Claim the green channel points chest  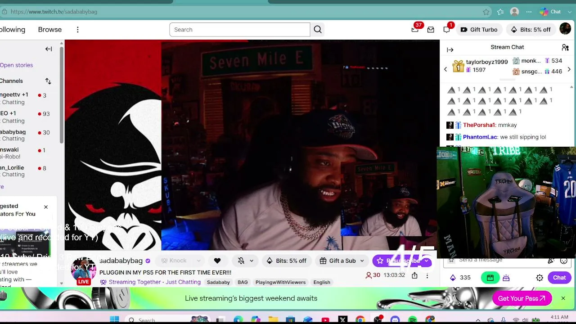pos(490,278)
